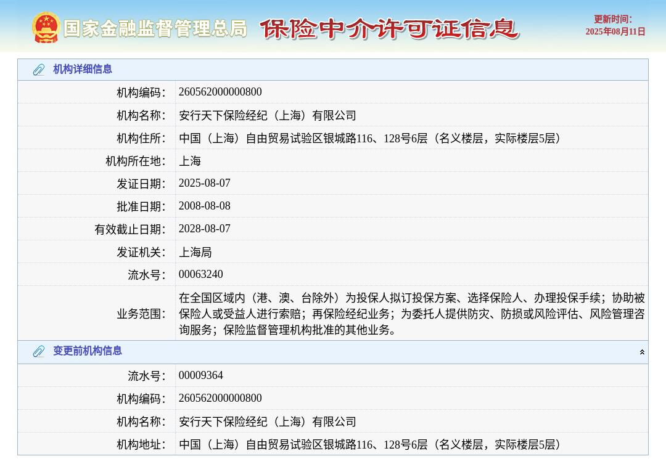Click the national emblem logo
Image resolution: width=666 pixels, height=464 pixels.
coord(46,28)
